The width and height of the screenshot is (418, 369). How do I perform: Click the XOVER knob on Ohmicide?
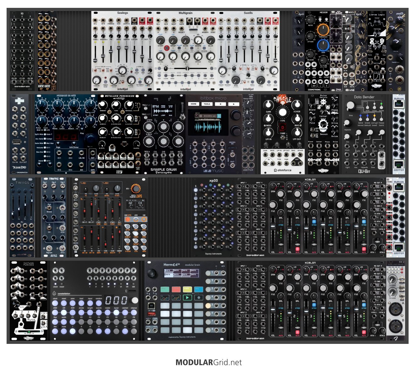[297, 105]
